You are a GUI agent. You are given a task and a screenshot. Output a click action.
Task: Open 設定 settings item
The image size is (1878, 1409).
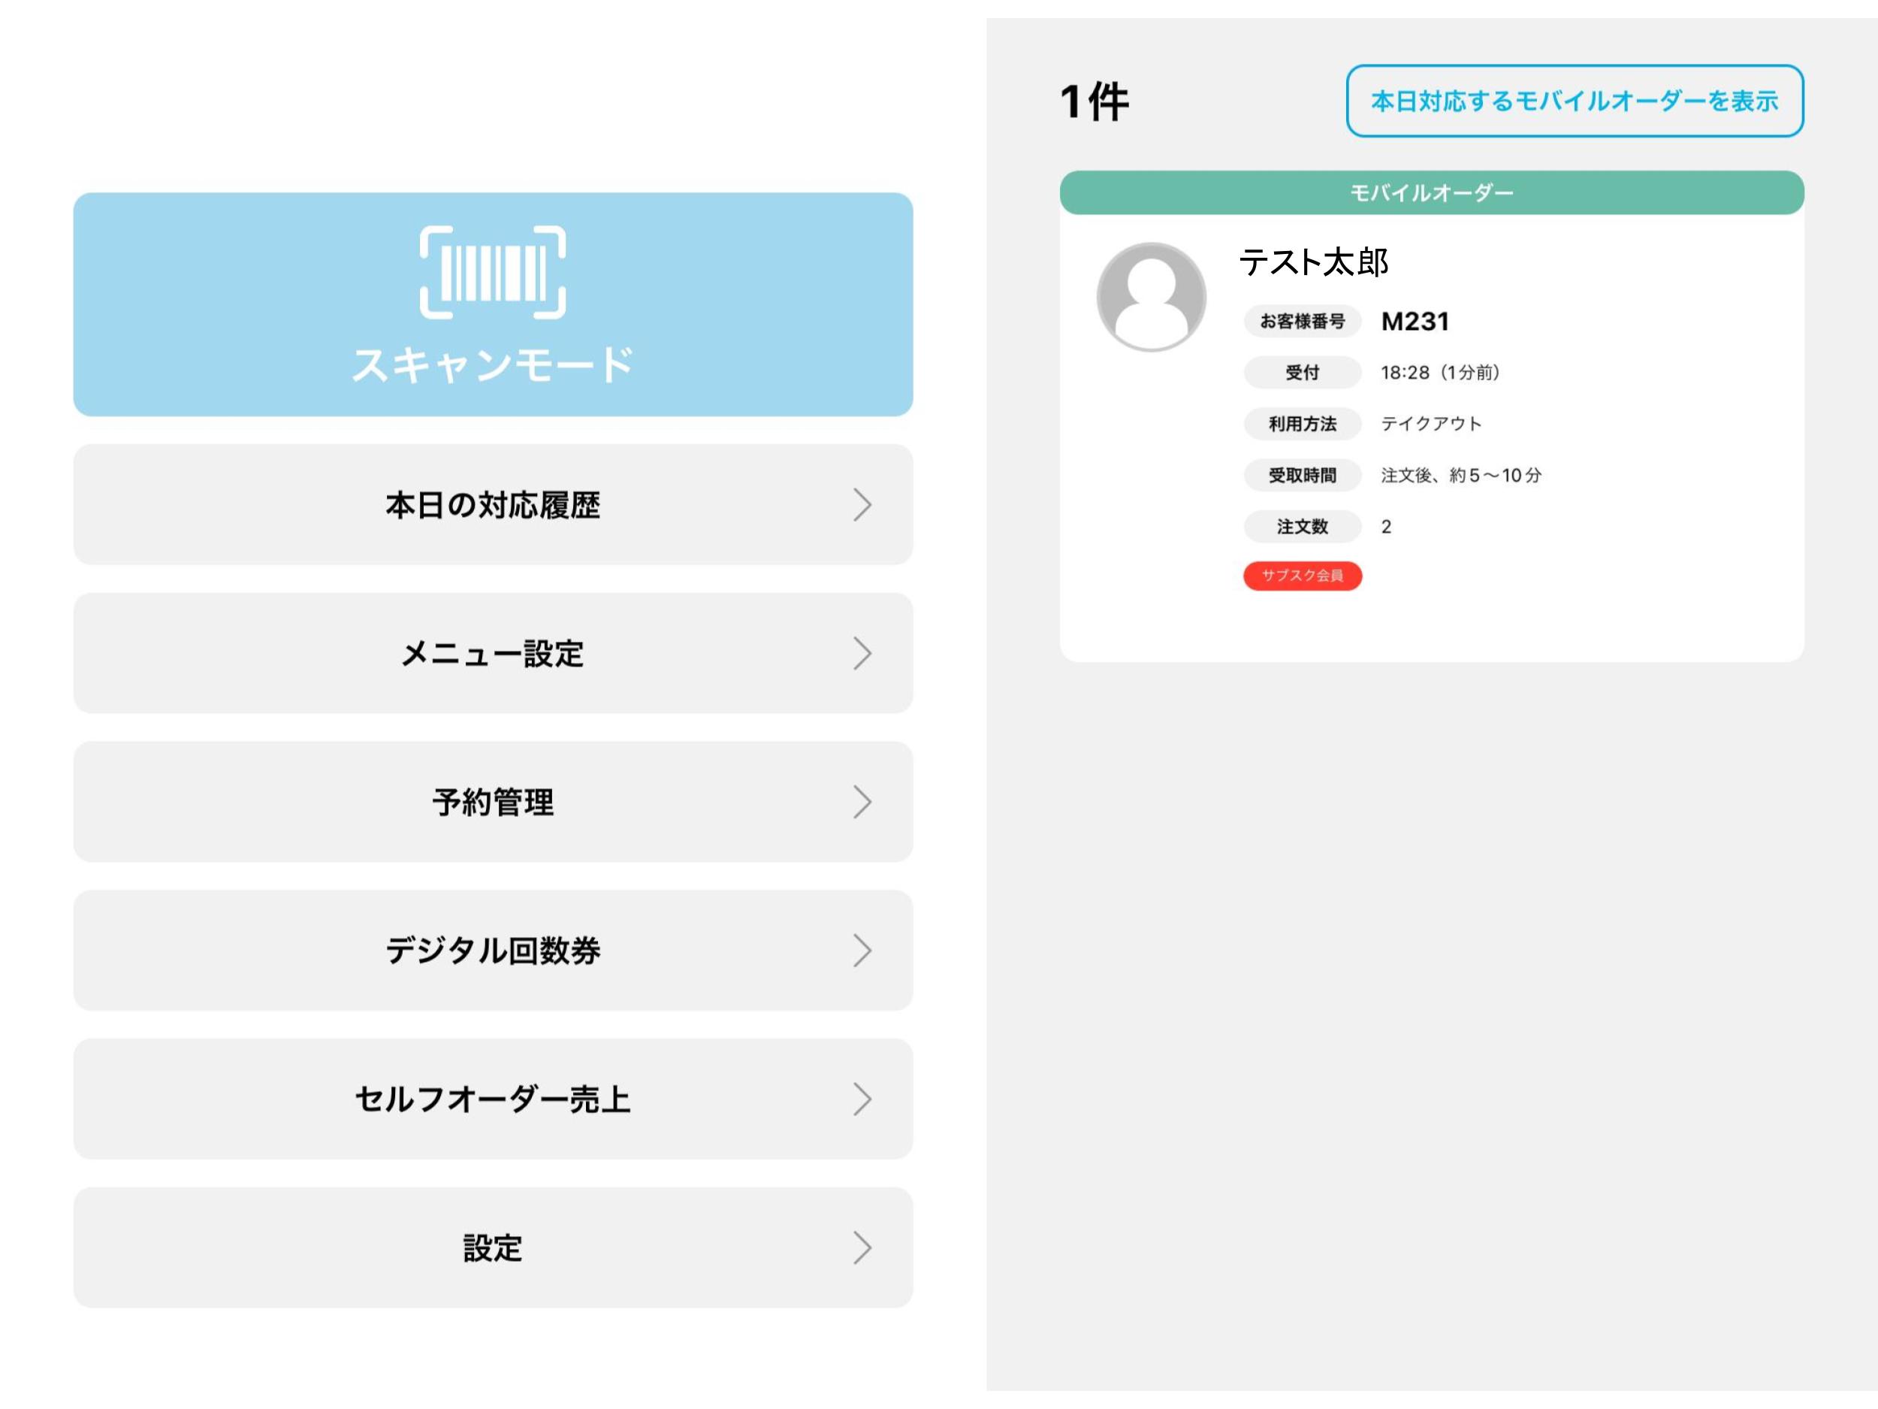(493, 1247)
